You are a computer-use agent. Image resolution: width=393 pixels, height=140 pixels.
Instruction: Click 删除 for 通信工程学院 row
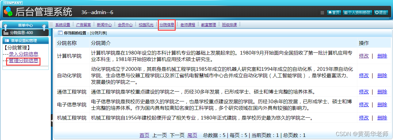point(382,92)
